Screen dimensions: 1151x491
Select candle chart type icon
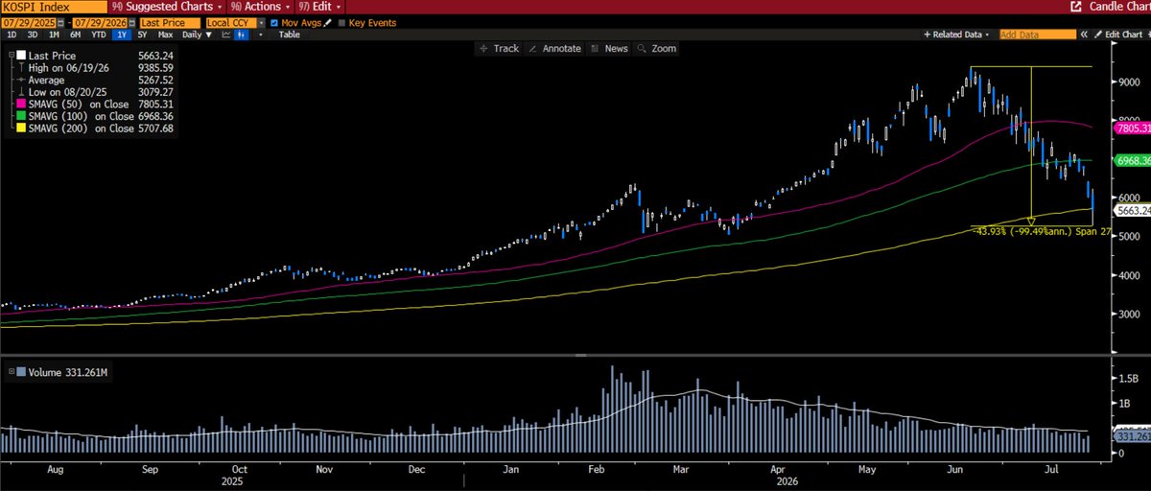(242, 35)
